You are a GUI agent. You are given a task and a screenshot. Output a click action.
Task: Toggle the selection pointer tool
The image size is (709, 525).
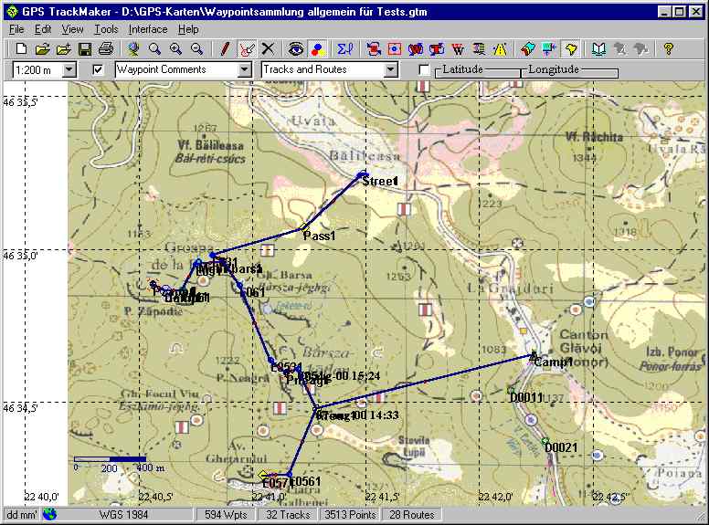(x=247, y=48)
